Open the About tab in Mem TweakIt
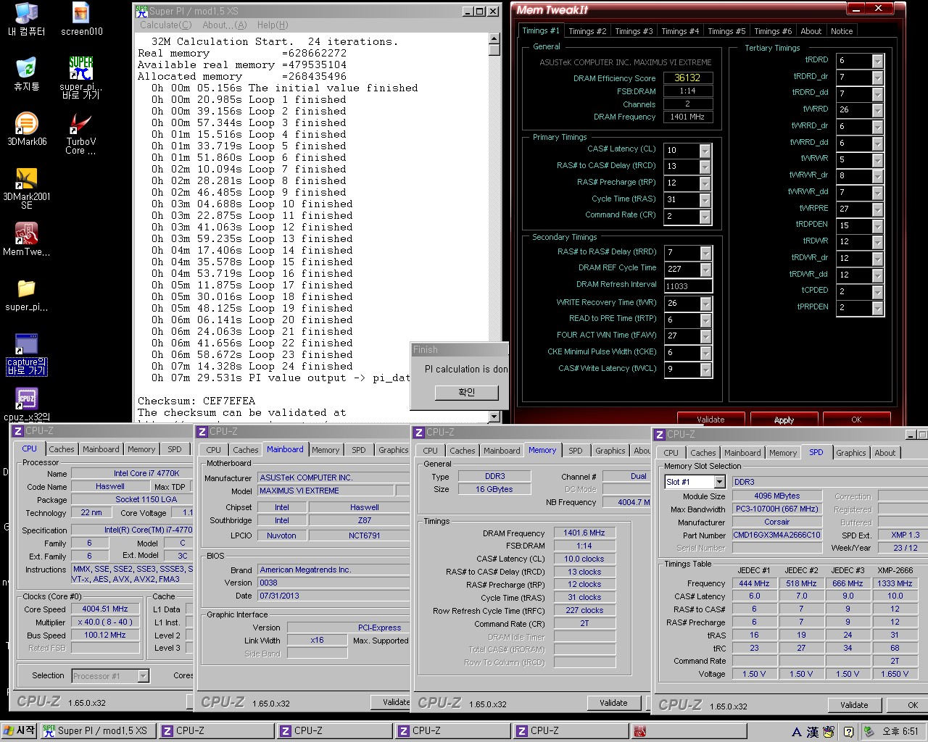 pos(811,31)
